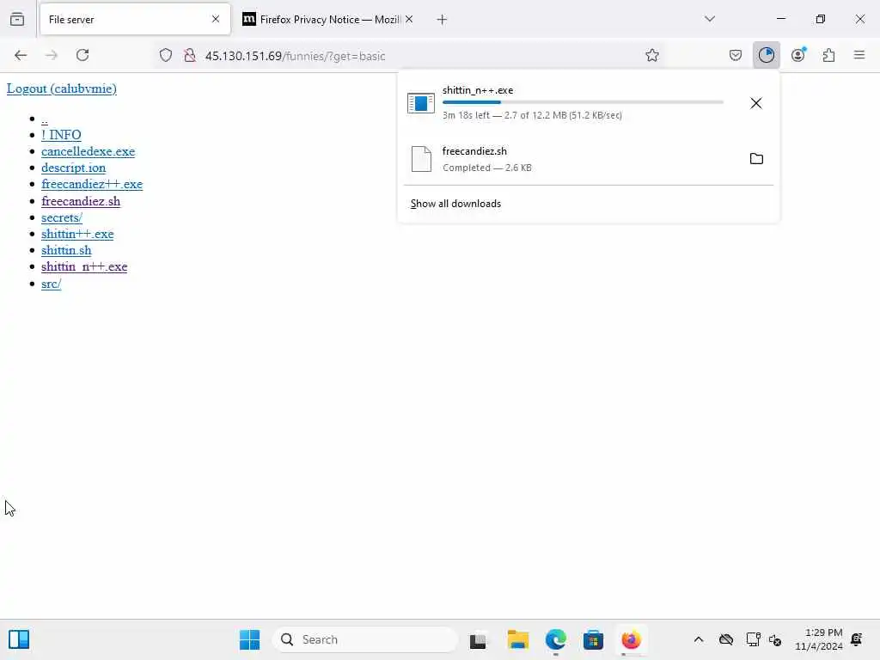Viewport: 880px width, 660px height.
Task: Open Microsoft Store from the taskbar
Action: click(593, 639)
